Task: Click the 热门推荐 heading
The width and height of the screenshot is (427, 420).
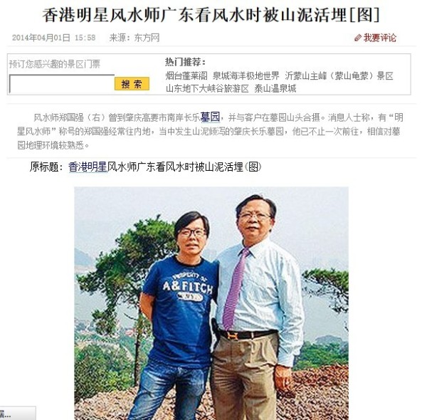Action: pyautogui.click(x=185, y=62)
